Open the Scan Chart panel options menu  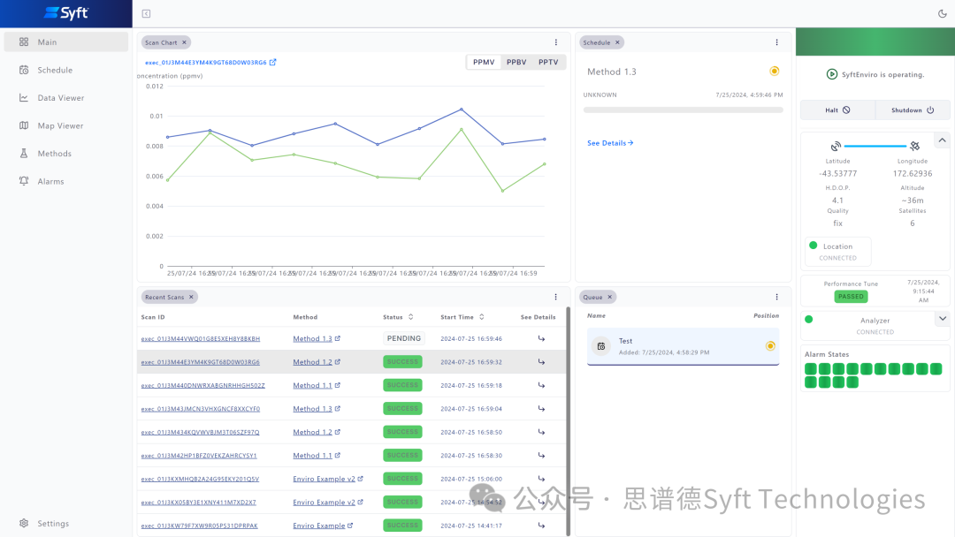[556, 42]
